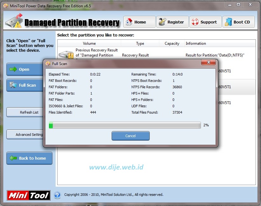The width and height of the screenshot is (261, 206).
Task: Click the MiniTool logo
Action: coord(29,195)
